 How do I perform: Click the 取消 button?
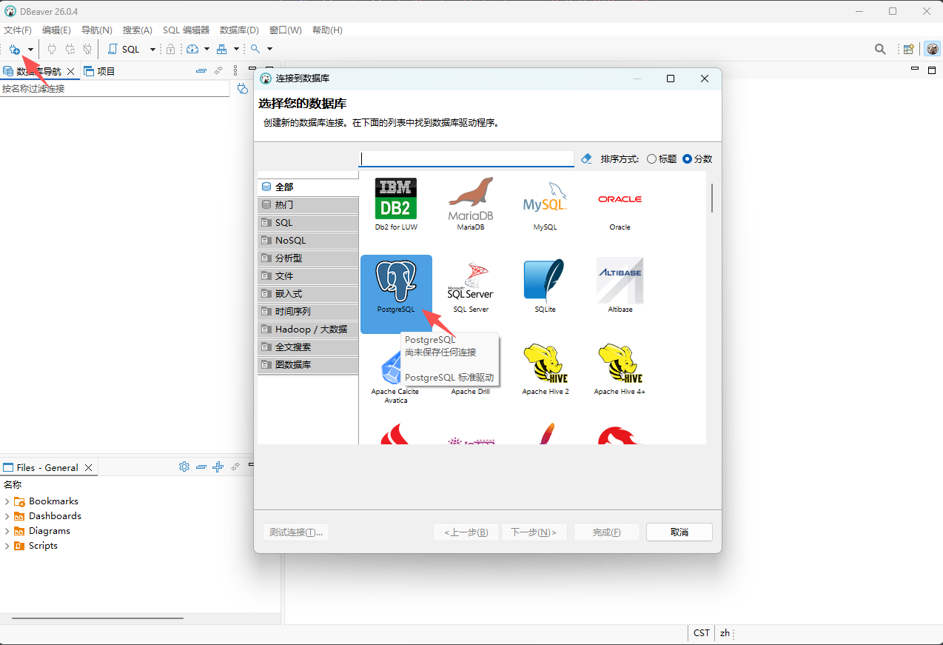click(x=679, y=532)
